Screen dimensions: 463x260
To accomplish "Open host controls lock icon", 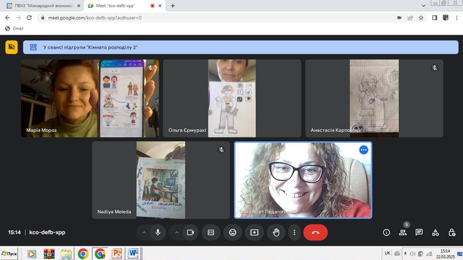I will tap(452, 232).
